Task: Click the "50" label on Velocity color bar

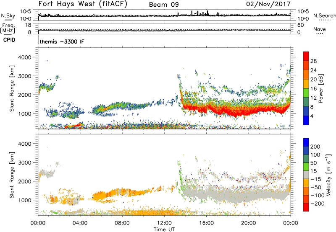Action: point(313,163)
